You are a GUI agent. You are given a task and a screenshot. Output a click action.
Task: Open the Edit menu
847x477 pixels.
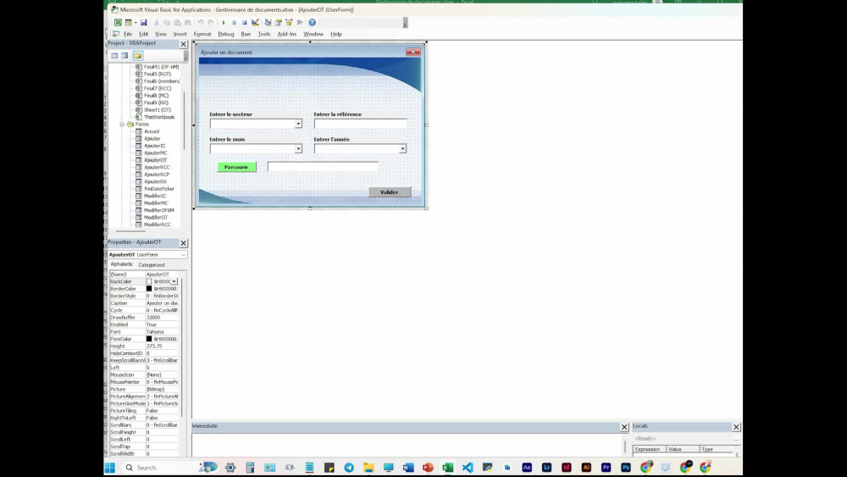[144, 34]
